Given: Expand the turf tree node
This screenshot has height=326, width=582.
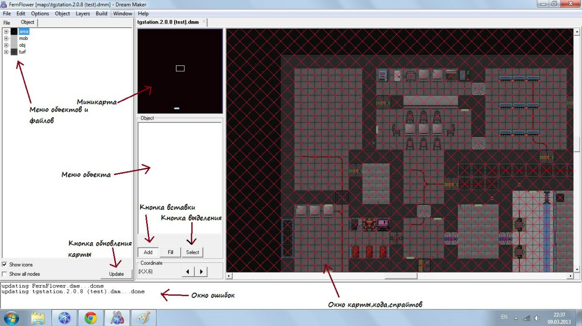Looking at the screenshot, I should [x=6, y=52].
